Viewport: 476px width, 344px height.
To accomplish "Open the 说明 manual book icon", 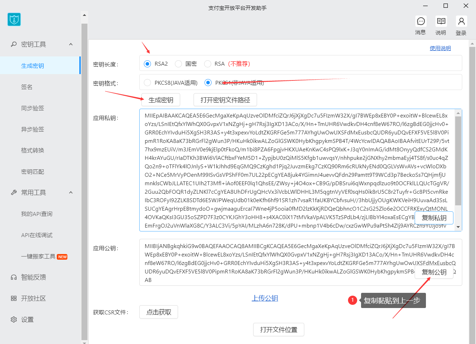I will tap(441, 22).
